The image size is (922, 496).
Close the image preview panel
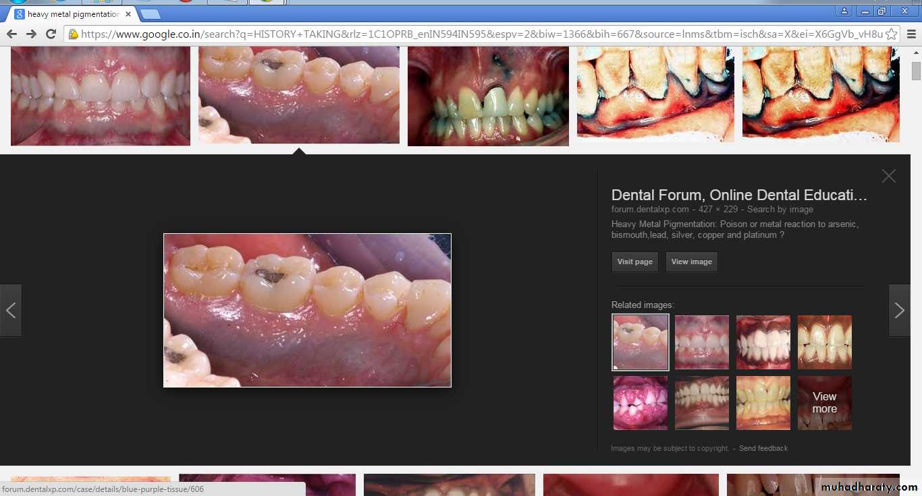coord(888,176)
